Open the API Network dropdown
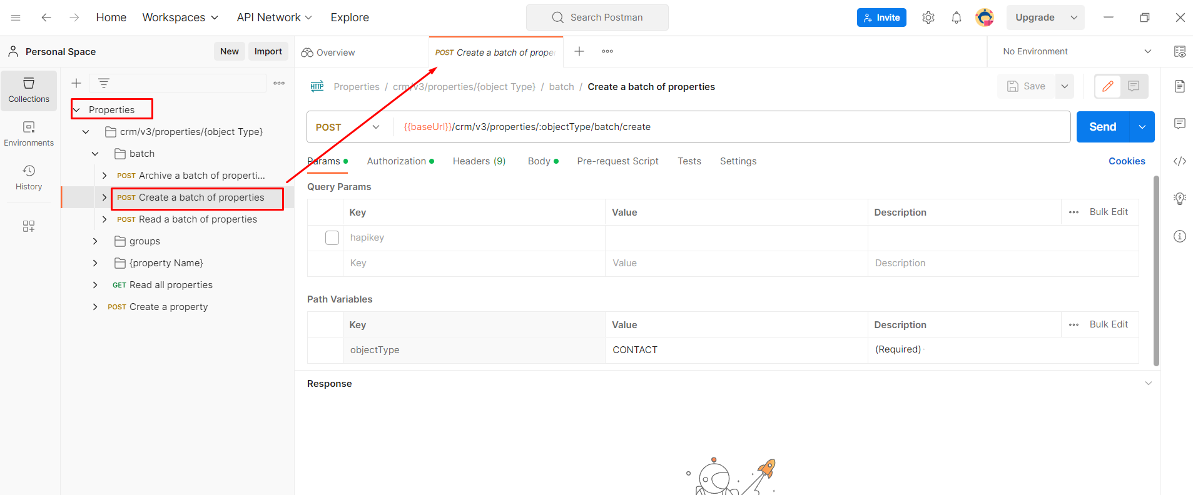 (x=274, y=17)
